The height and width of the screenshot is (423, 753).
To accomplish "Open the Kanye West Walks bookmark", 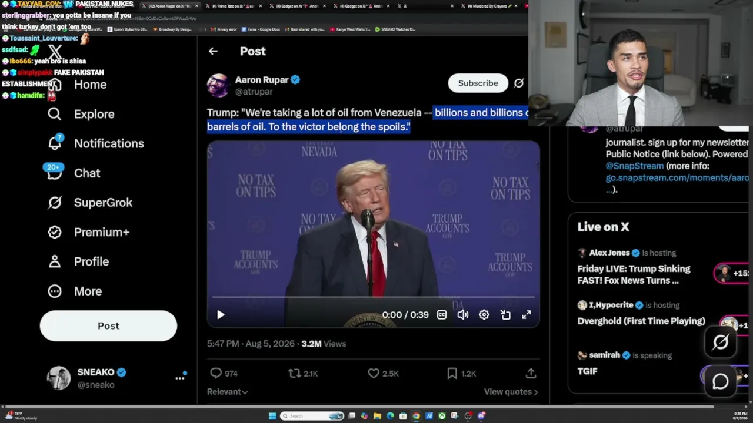I will click(x=350, y=29).
